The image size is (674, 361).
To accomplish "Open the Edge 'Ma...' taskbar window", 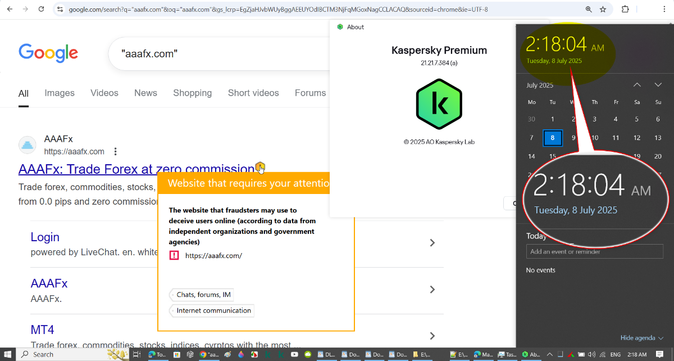I will coord(483,355).
